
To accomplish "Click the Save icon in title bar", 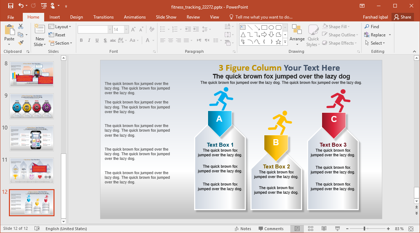I will [x=10, y=6].
